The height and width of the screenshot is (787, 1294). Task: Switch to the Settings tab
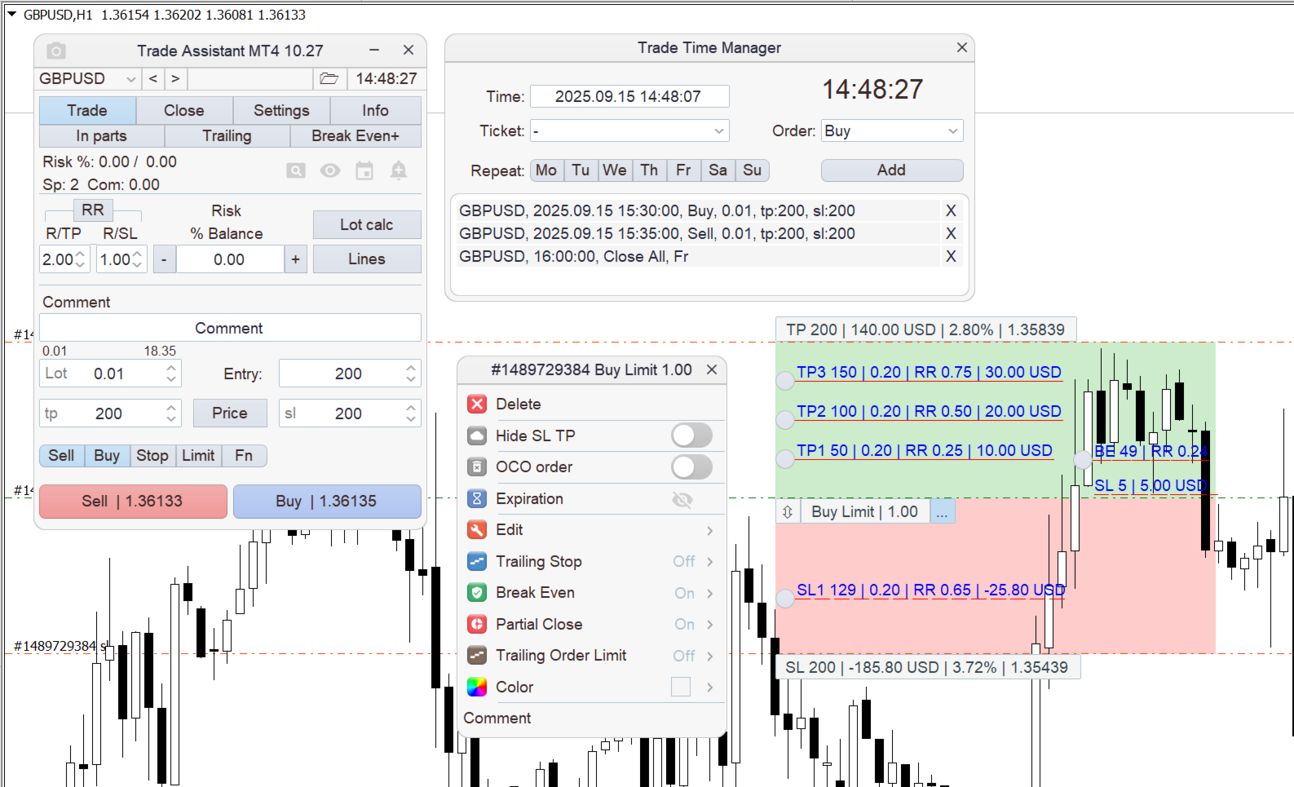pos(281,110)
